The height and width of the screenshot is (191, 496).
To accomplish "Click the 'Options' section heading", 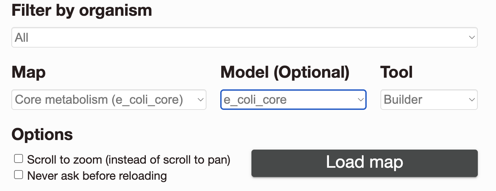I will click(x=42, y=135).
